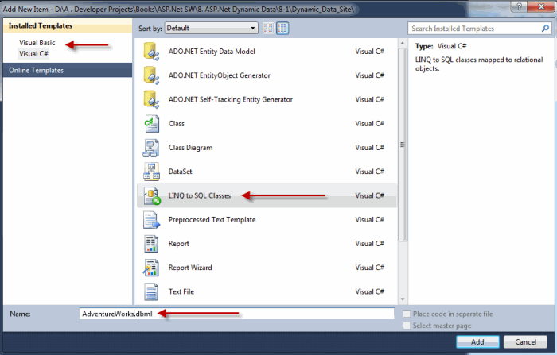The height and width of the screenshot is (355, 557).
Task: Click the 'DataSet' label
Action: coord(180,172)
